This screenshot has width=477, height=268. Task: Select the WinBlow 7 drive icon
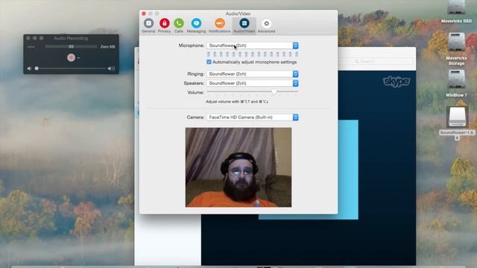click(456, 80)
